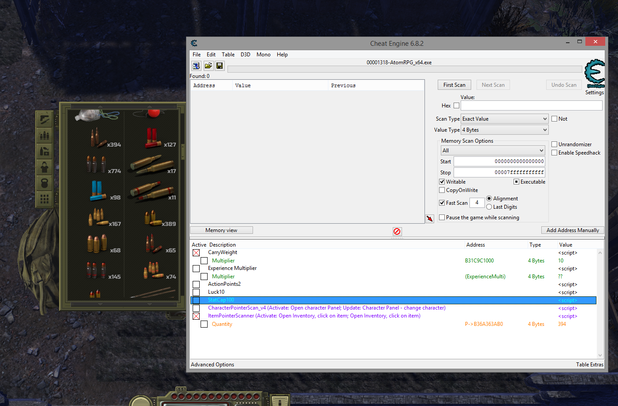Open the D3D menu
618x406 pixels.
point(246,55)
